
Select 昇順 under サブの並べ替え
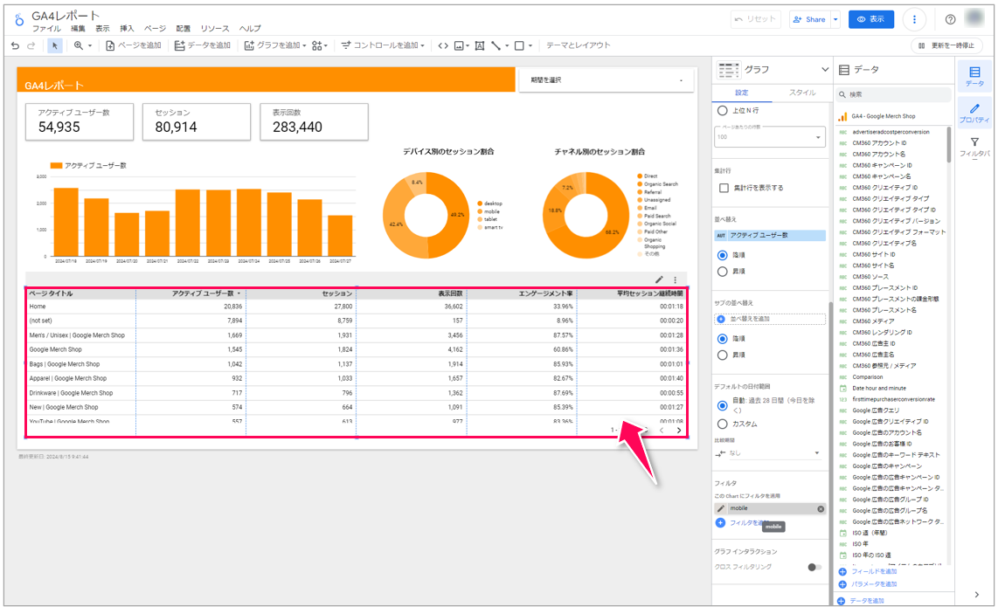click(723, 355)
